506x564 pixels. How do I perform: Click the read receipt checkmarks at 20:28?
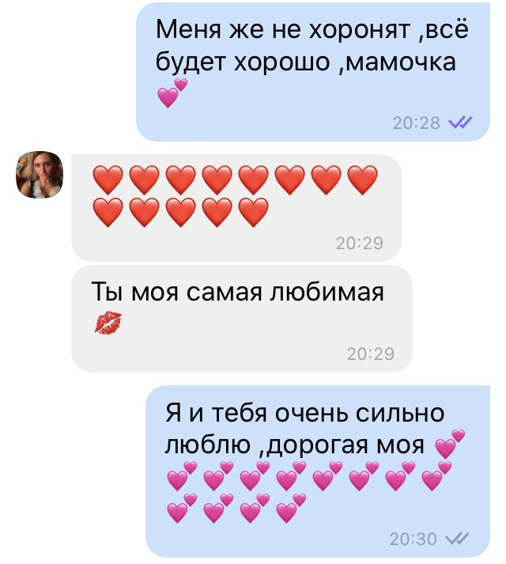(460, 123)
